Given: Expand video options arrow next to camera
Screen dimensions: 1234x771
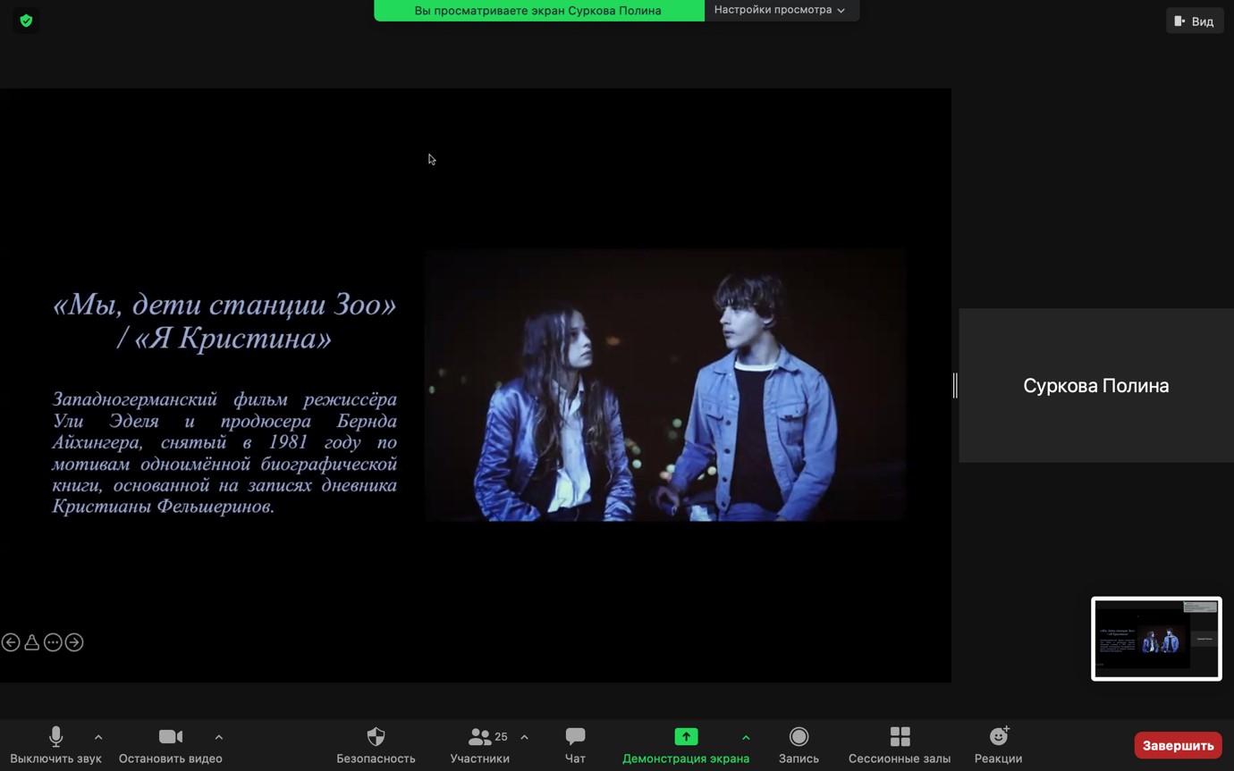Looking at the screenshot, I should coord(219,737).
